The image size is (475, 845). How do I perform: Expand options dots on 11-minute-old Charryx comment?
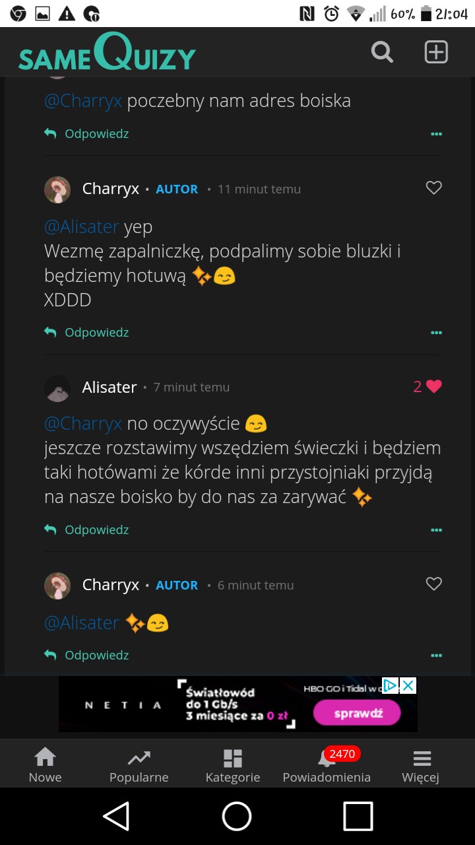point(436,333)
